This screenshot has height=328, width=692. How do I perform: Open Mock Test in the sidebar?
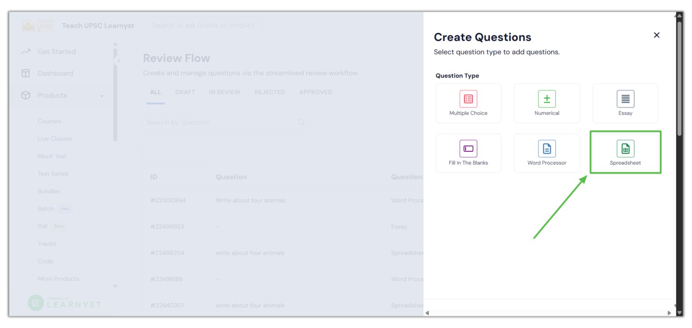click(x=52, y=156)
